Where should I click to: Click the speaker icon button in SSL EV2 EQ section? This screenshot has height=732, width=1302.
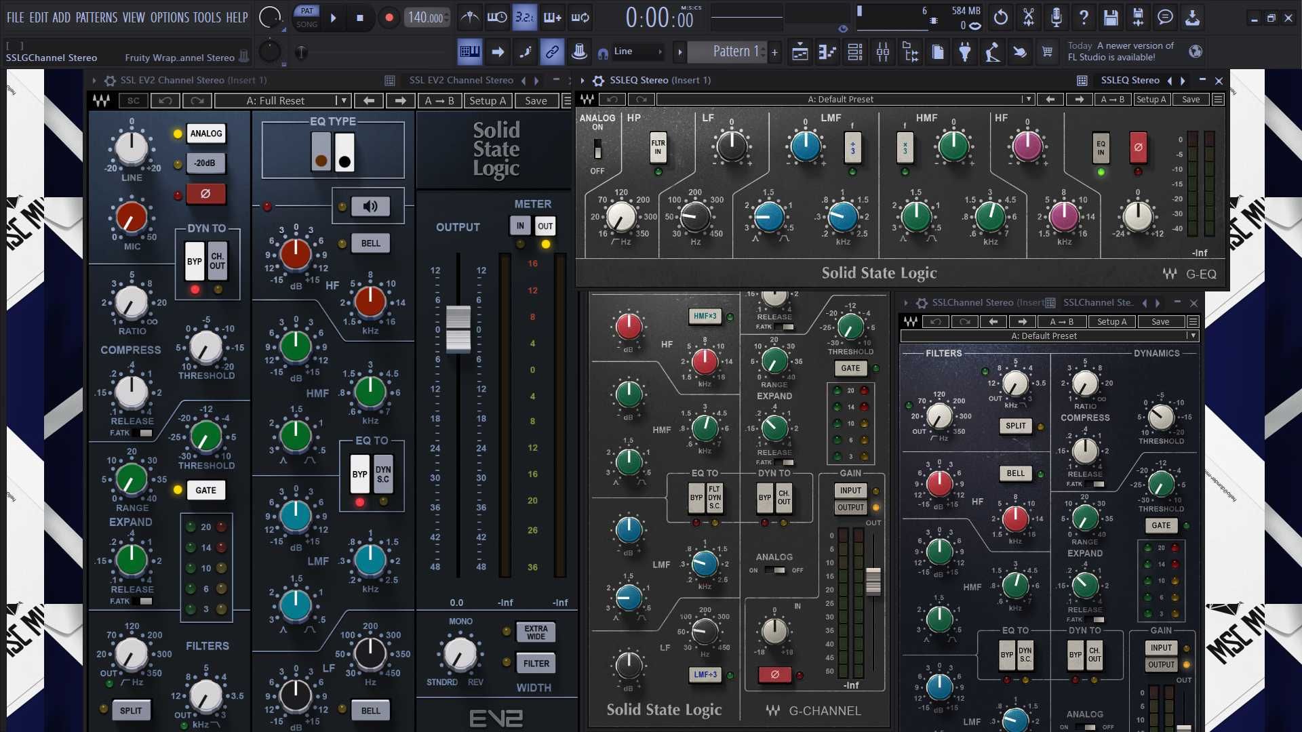(x=370, y=206)
